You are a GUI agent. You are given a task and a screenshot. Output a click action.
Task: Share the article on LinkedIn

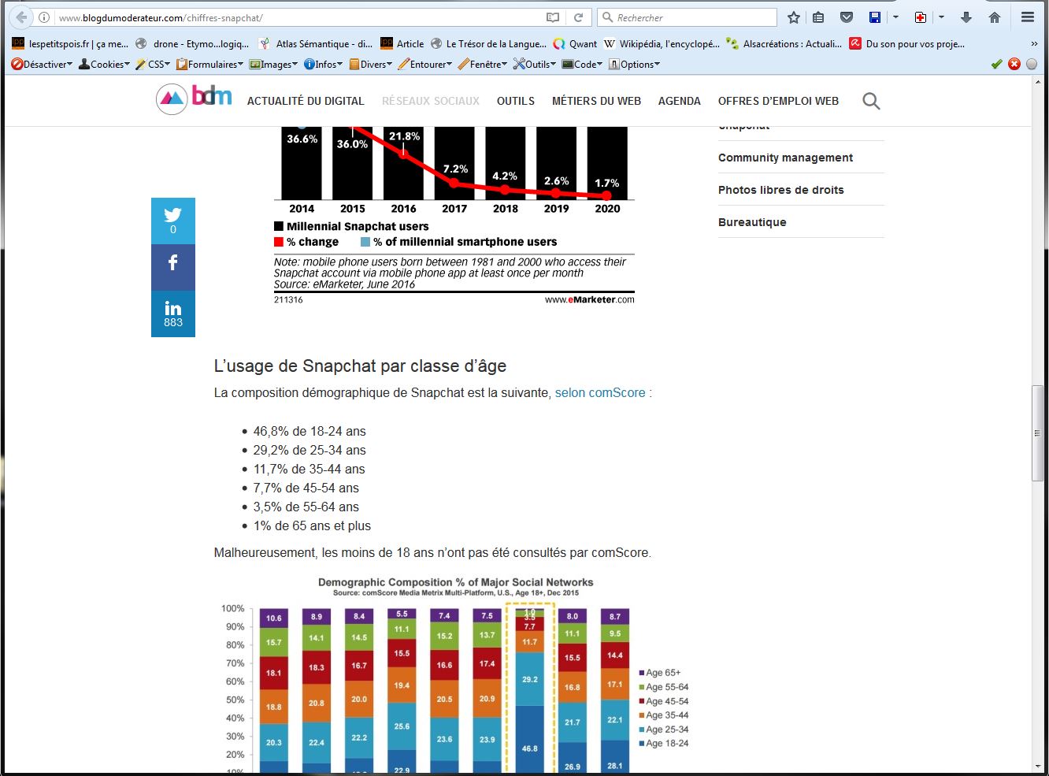[173, 314]
